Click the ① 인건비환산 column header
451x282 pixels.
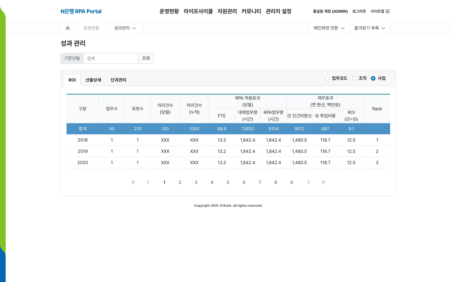[x=299, y=116]
